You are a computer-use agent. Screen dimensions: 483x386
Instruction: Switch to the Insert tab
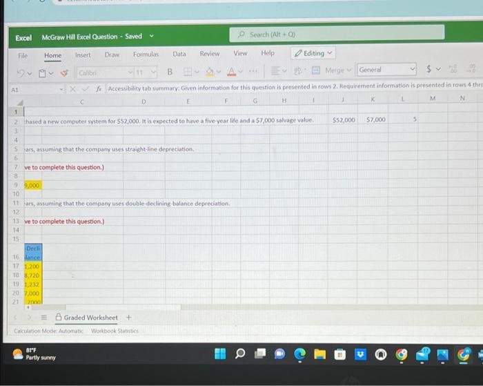coord(83,55)
